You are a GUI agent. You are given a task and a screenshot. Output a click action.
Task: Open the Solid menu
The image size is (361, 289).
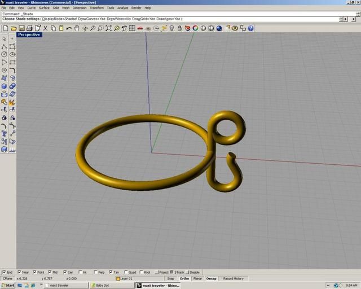click(x=56, y=8)
